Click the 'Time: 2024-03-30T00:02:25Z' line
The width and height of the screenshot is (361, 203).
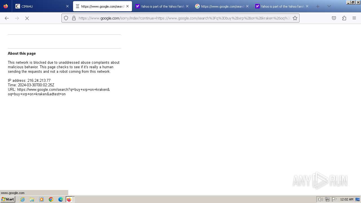pos(31,85)
